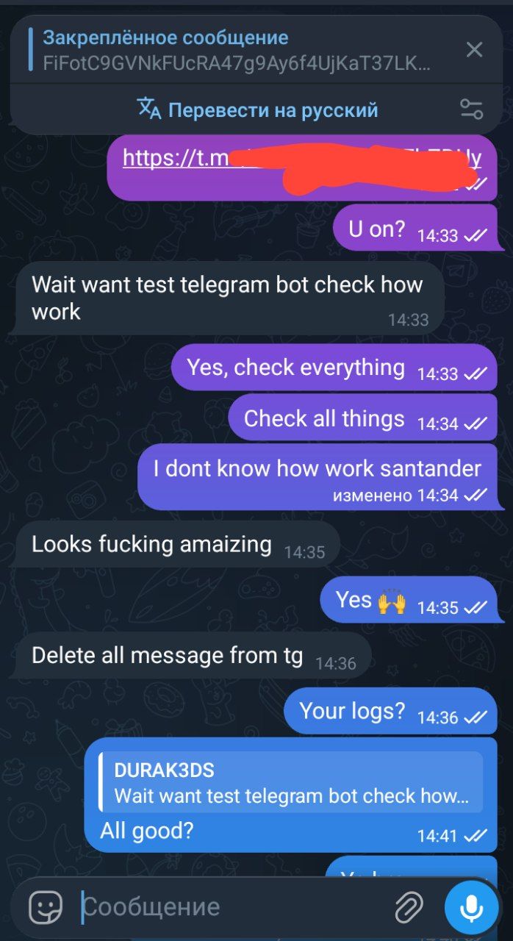Tap the raised-hands emoji in 'Yes' message
This screenshot has height=941, width=513.
coord(392,603)
